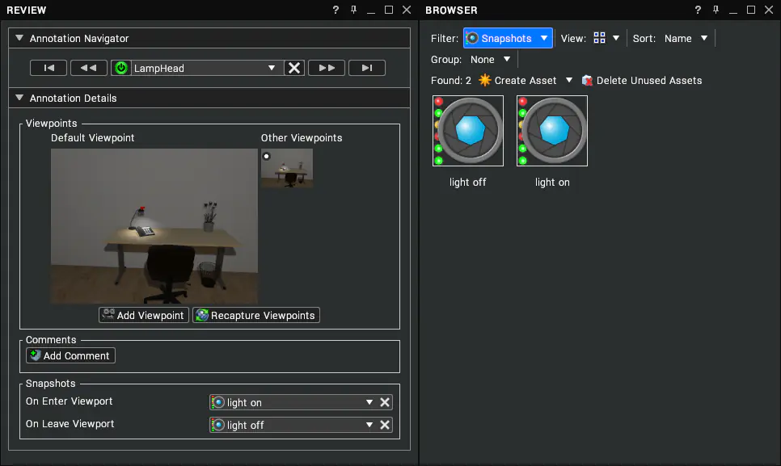Go to previous annotation
The image size is (781, 466).
(89, 68)
